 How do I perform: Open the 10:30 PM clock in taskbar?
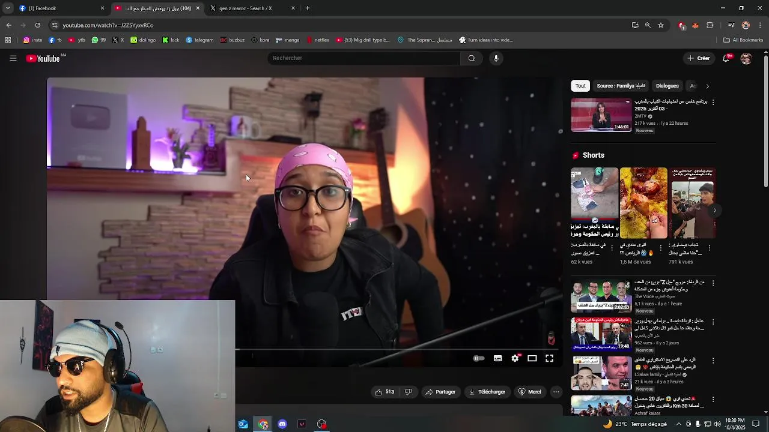pos(735,424)
